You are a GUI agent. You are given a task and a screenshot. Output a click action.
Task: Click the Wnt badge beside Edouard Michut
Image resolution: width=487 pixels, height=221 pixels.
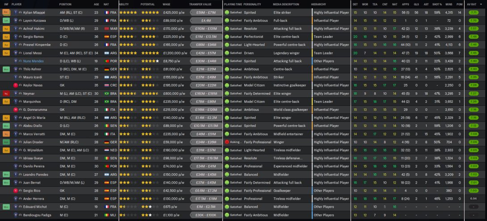click(x=6, y=207)
